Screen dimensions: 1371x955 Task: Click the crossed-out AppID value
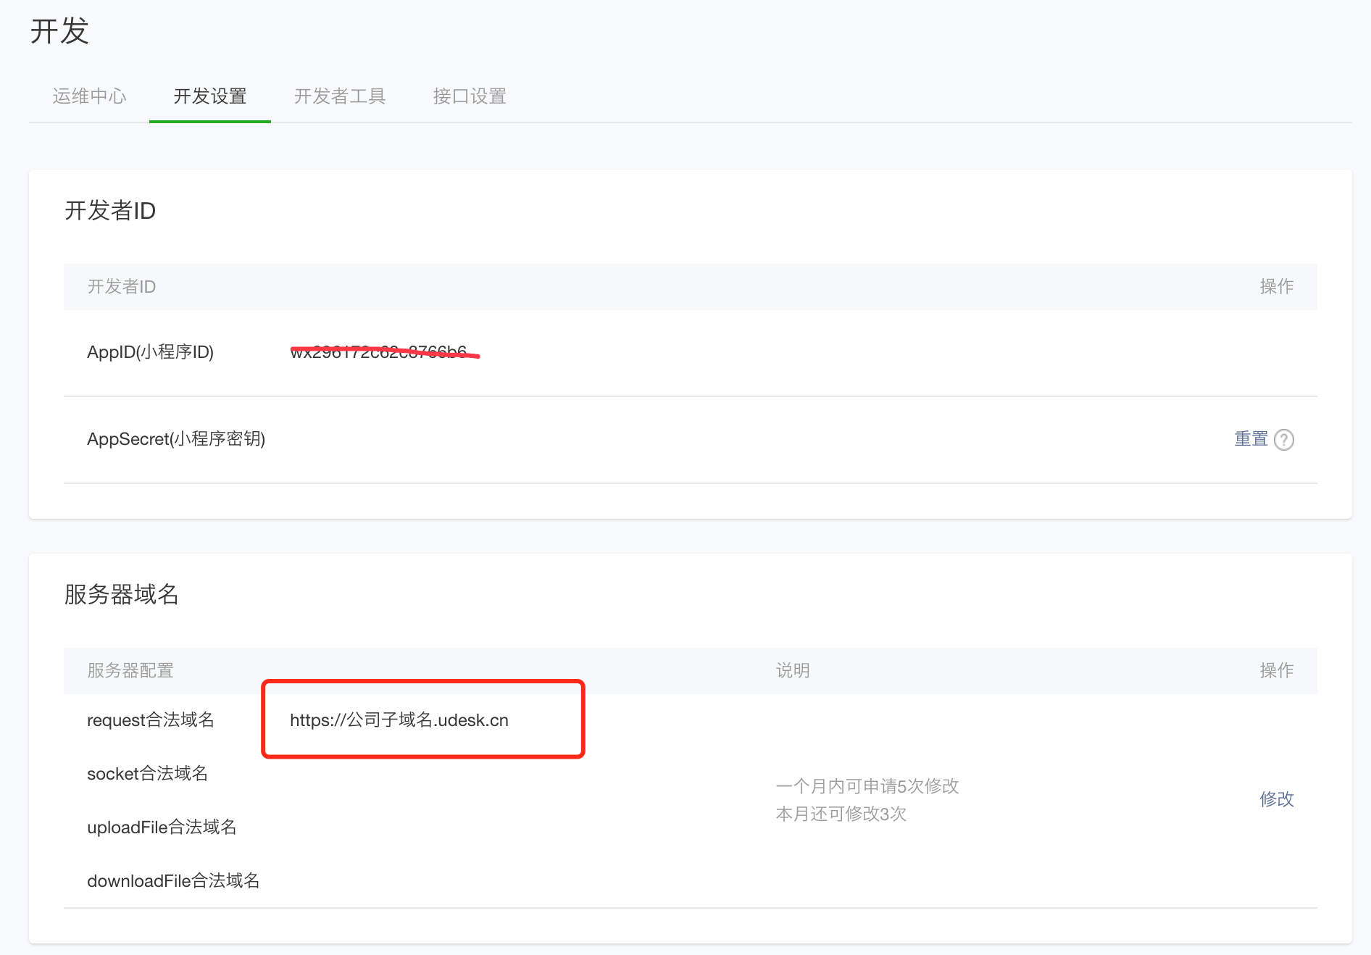point(379,352)
